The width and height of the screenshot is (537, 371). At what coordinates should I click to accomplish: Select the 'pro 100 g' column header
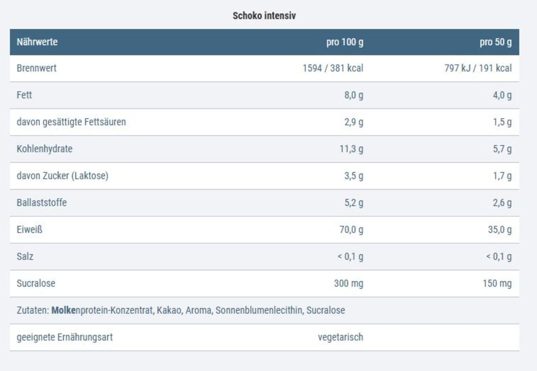click(x=345, y=42)
